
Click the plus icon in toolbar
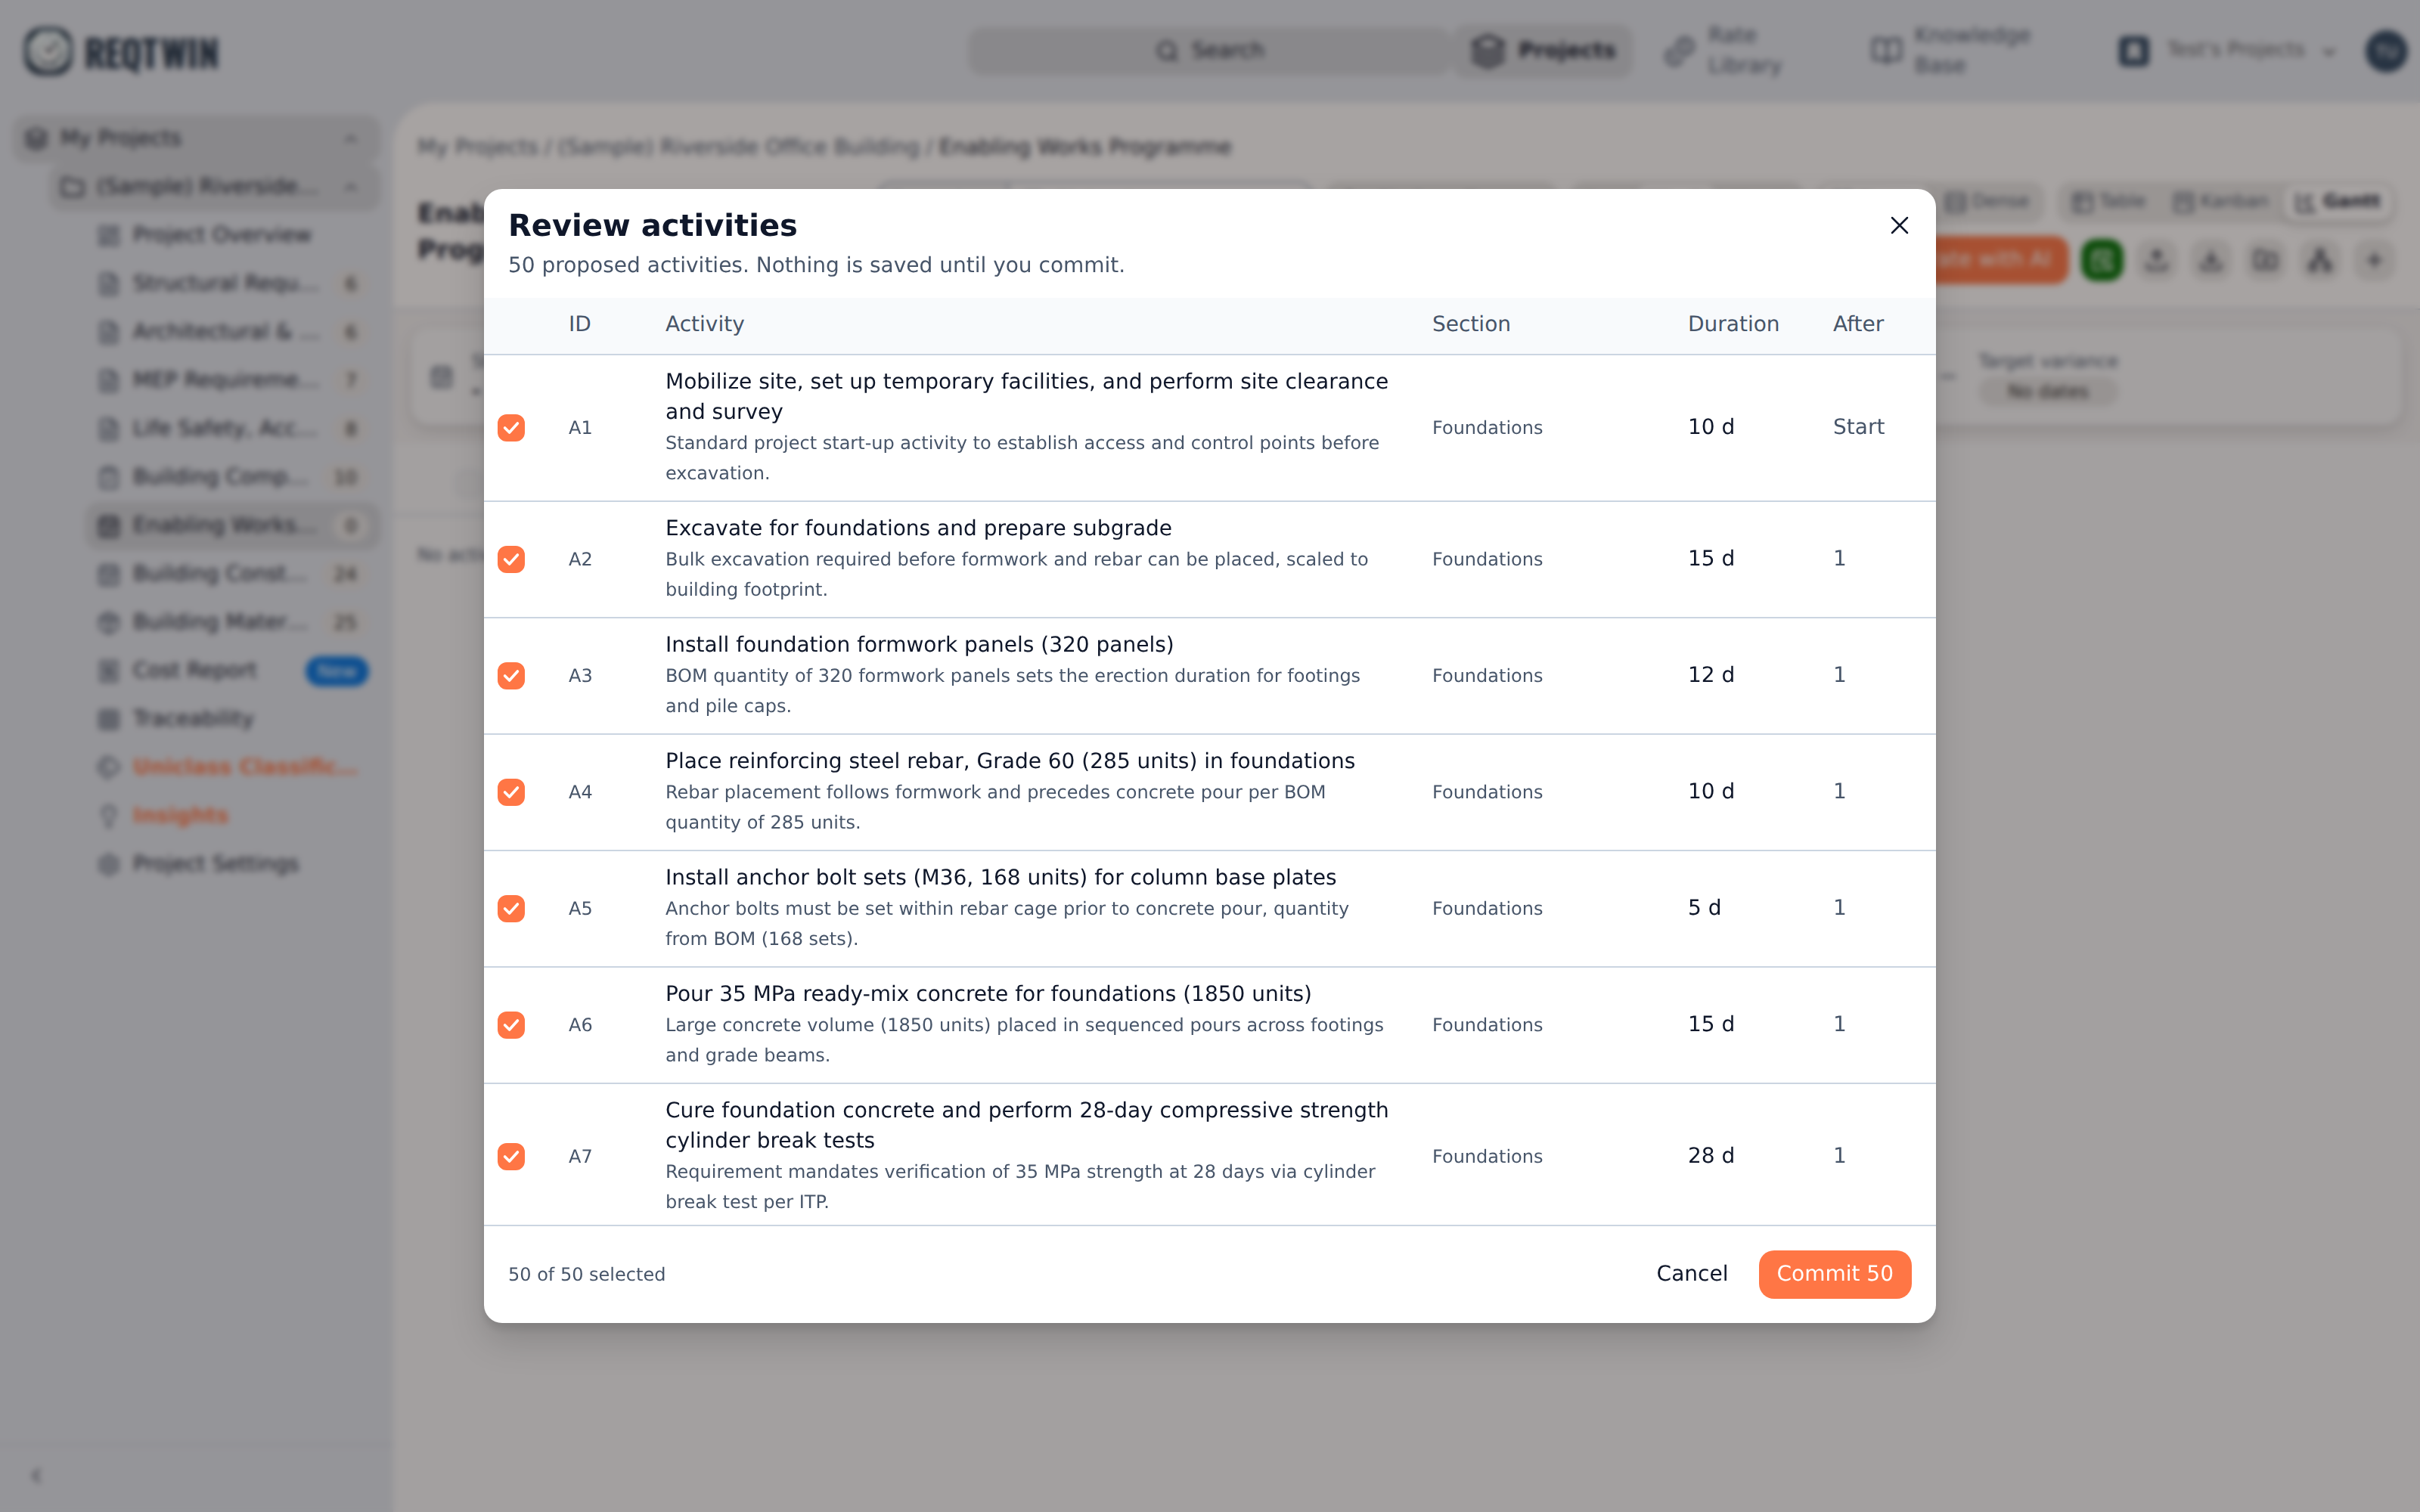coord(2374,260)
